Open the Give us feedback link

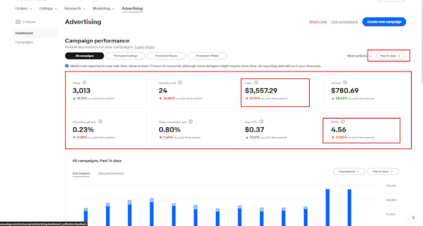click(344, 22)
